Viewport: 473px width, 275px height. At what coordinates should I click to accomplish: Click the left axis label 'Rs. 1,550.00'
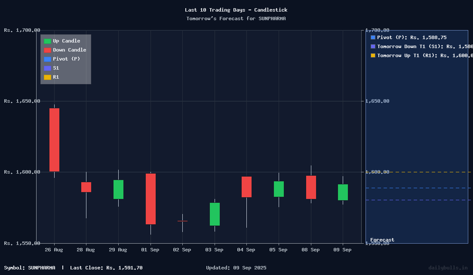tap(22, 243)
